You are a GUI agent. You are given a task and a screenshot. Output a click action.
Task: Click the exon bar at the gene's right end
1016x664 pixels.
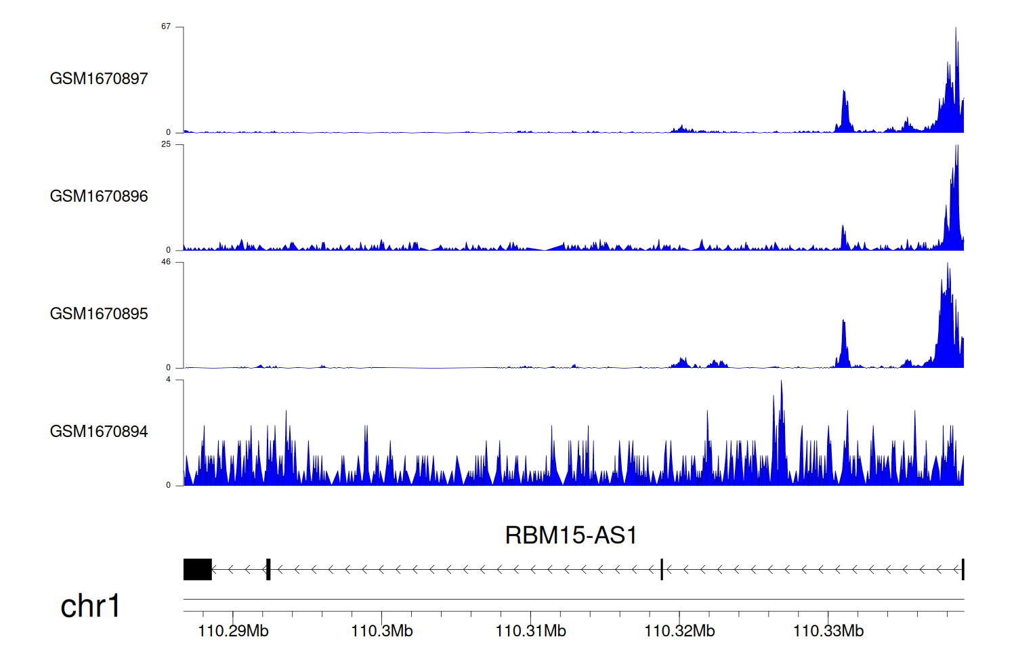962,570
